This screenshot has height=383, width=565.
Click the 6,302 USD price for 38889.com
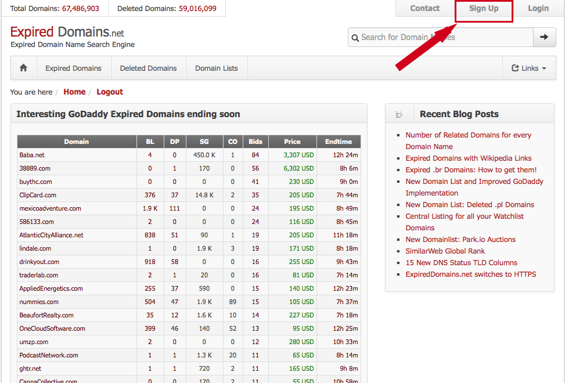[x=298, y=168]
